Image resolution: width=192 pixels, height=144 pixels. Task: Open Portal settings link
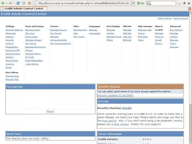(8, 67)
